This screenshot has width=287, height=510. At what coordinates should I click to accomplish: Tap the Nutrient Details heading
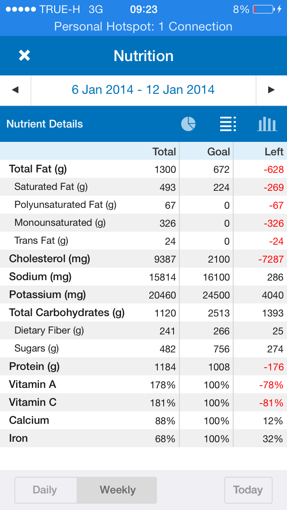point(45,124)
